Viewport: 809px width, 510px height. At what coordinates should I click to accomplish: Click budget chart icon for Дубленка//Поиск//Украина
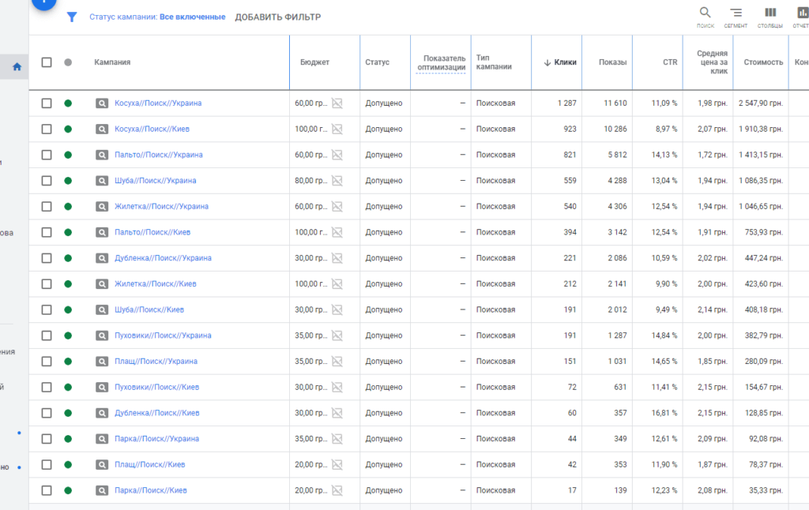tap(337, 258)
